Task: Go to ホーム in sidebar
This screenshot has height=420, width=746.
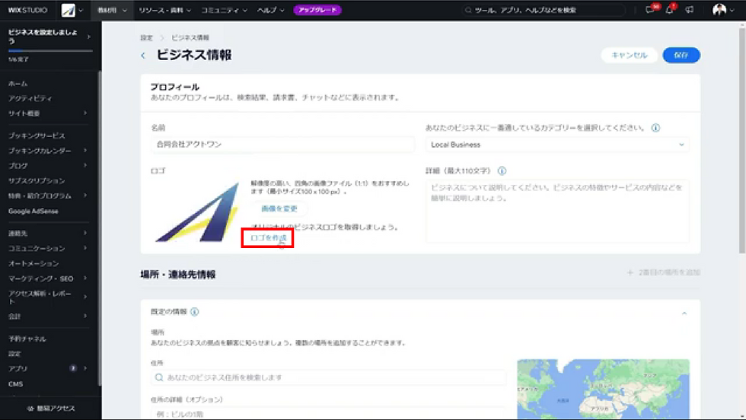Action: 18,84
